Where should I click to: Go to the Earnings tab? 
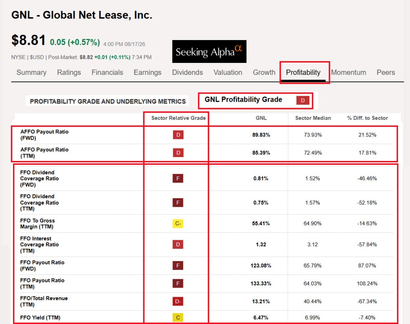147,72
